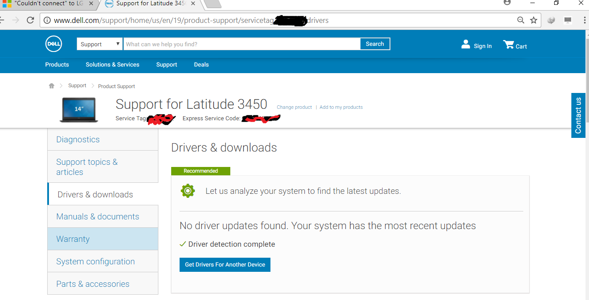Click the "Driver detection complete" status text

pyautogui.click(x=232, y=244)
